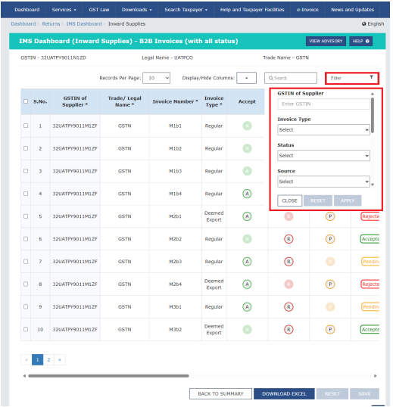The width and height of the screenshot is (393, 407).
Task: Tick the checkbox for row 10 invoice M3b2
Action: [26, 329]
